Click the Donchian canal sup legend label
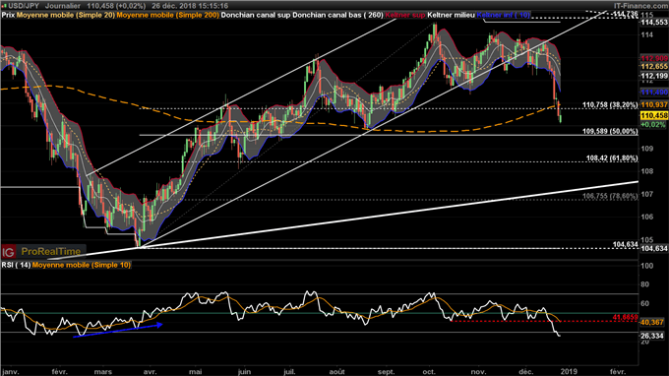The height and width of the screenshot is (376, 669). coord(256,15)
